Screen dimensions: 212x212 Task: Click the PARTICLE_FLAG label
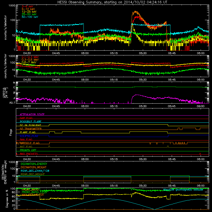(x=30, y=143)
